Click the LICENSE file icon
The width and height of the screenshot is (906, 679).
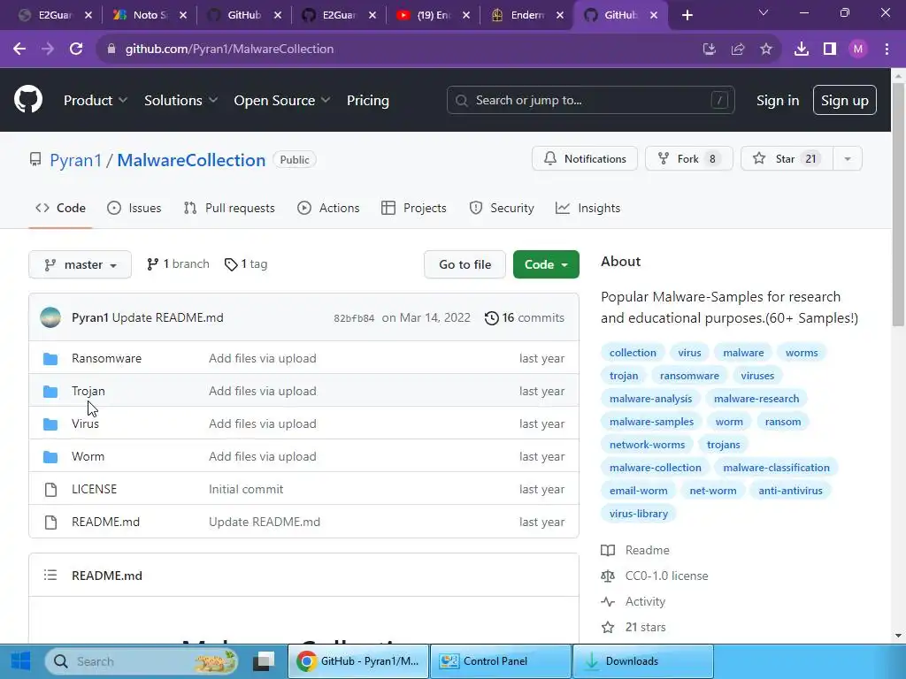coord(50,490)
